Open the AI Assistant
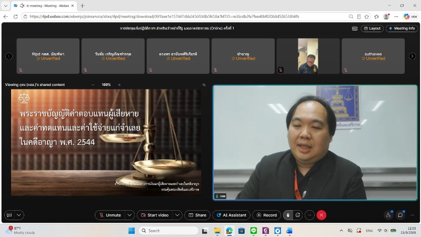 (231, 215)
